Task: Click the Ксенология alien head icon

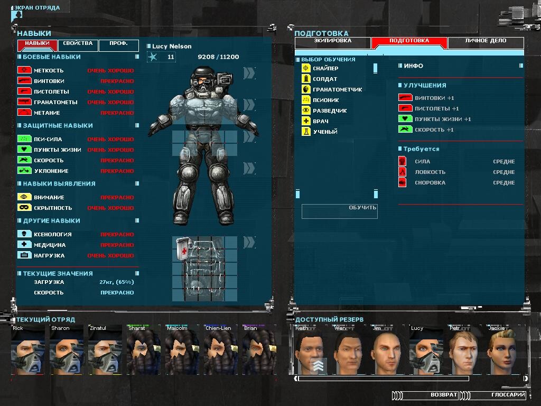Action: pos(24,234)
